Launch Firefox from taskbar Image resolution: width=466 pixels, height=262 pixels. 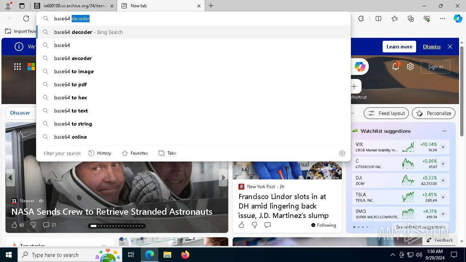click(x=185, y=255)
